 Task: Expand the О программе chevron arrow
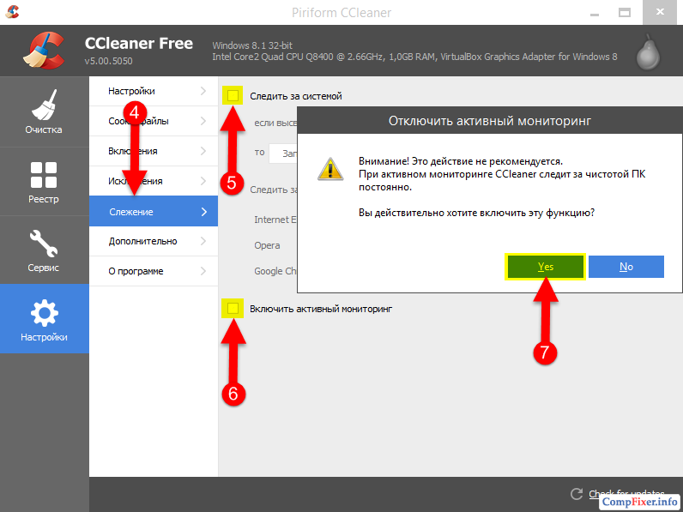(203, 271)
